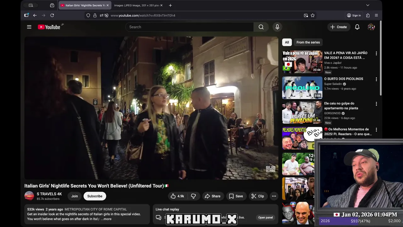Expand the description with ...more
403x227 pixels.
coord(106,219)
